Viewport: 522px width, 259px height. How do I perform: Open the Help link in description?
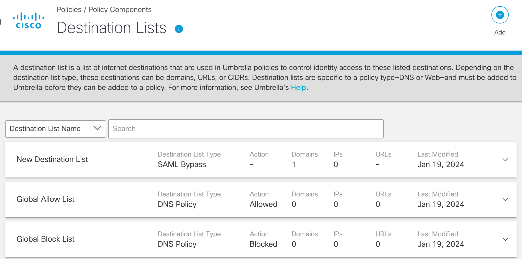298,87
